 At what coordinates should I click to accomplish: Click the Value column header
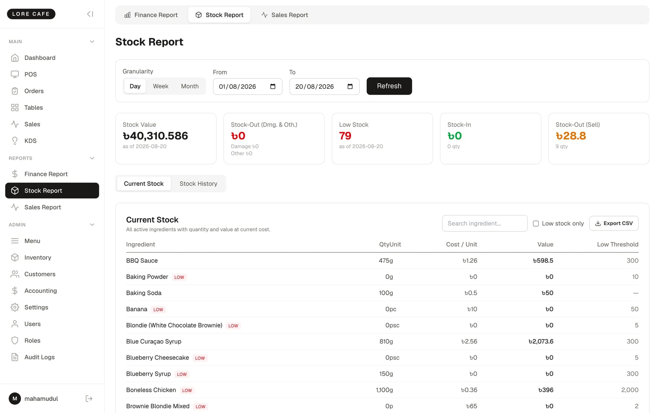[x=545, y=245]
